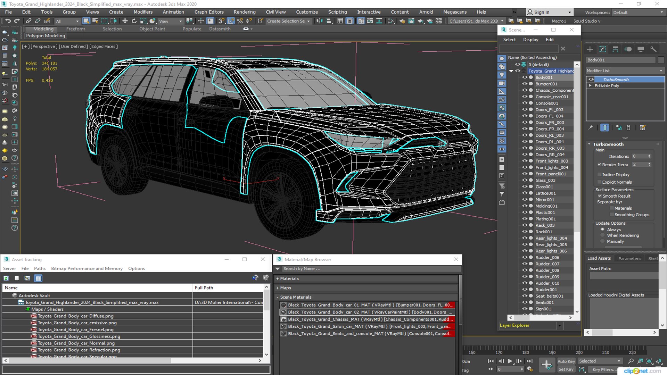Screen dimensions: 667x375
Task: Open the Modifiers menu
Action: pyautogui.click(x=143, y=12)
